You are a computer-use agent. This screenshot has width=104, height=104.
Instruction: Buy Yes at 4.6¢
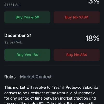click(x=27, y=17)
